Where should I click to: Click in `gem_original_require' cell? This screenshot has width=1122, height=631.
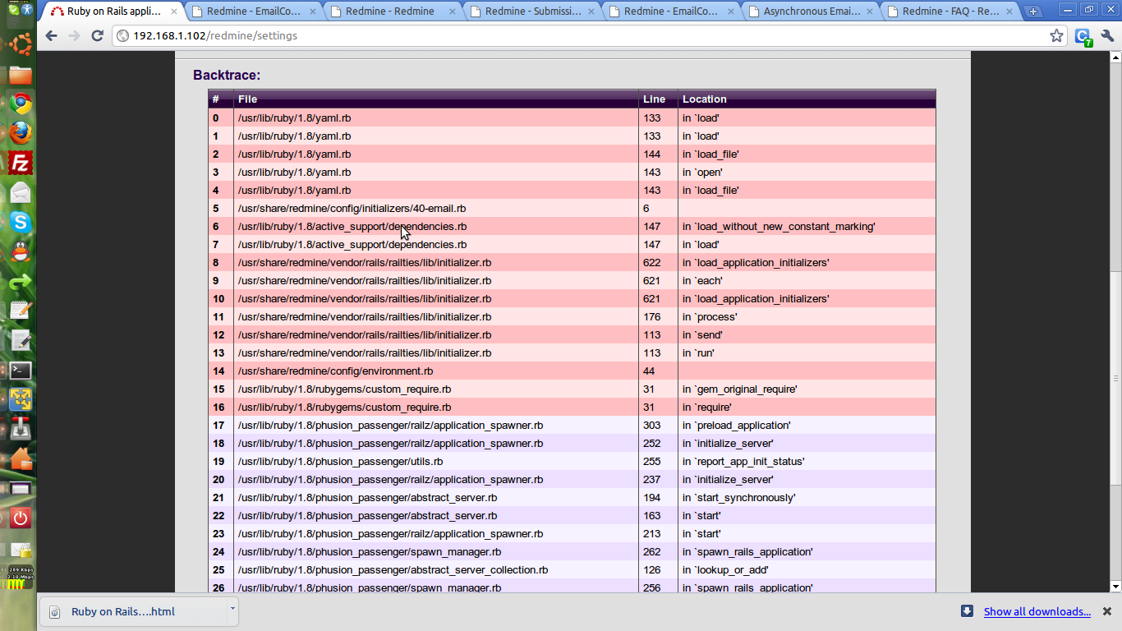coord(807,389)
